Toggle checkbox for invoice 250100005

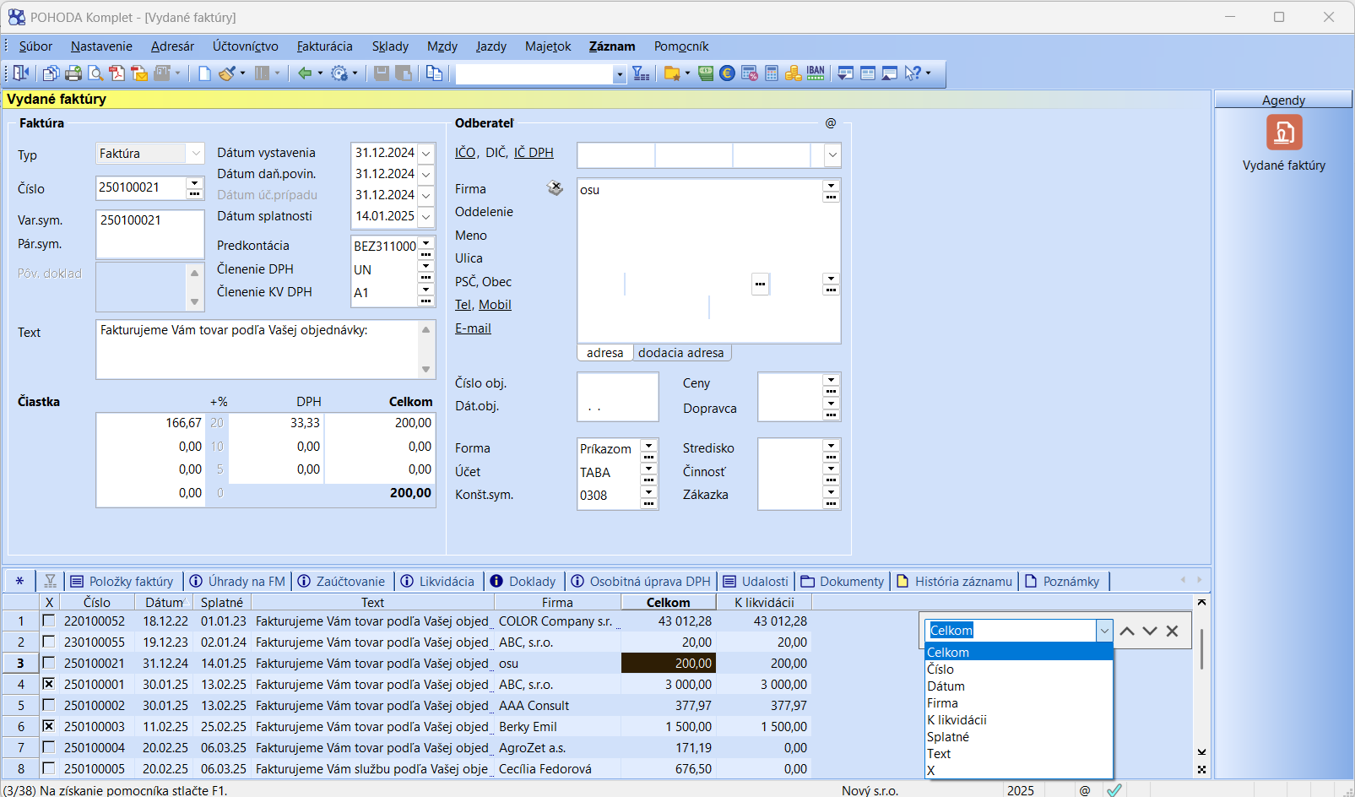(x=49, y=768)
